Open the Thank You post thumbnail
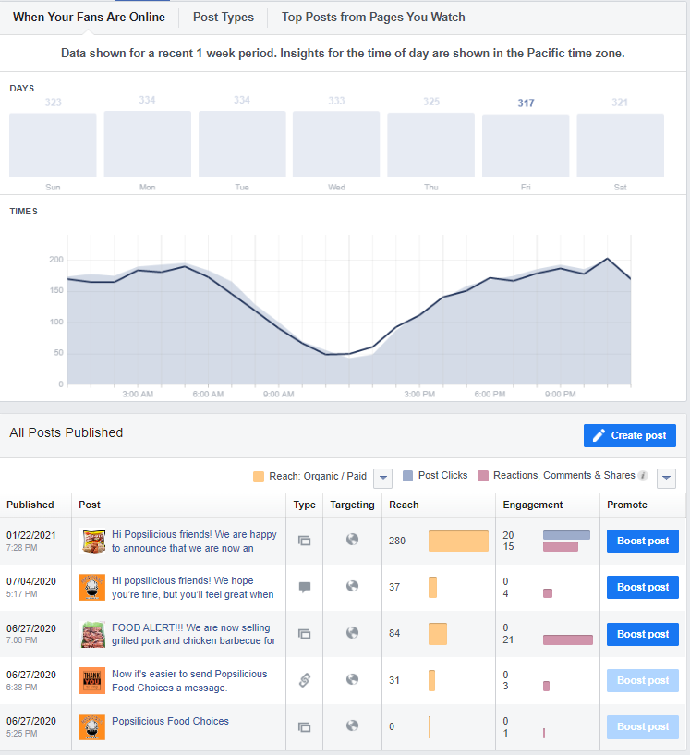 tap(91, 680)
